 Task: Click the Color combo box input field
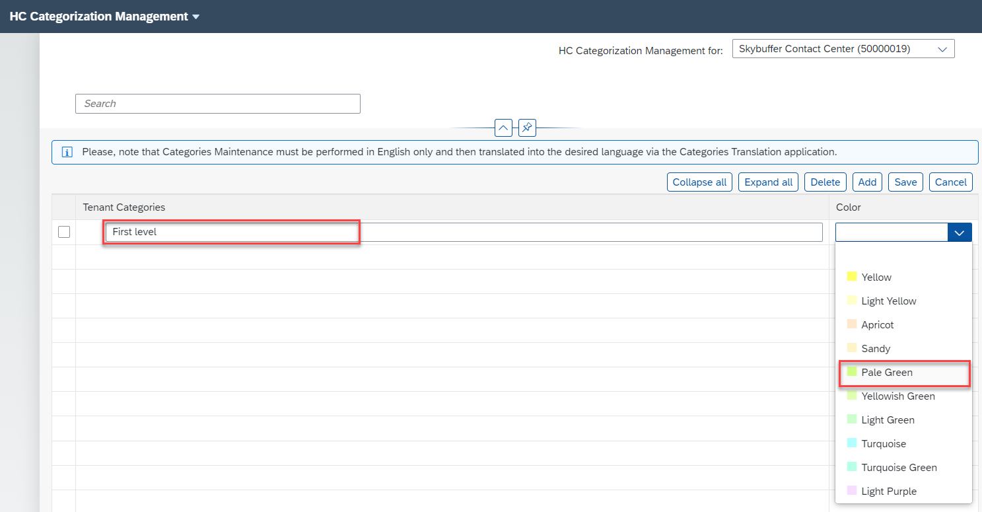(892, 232)
